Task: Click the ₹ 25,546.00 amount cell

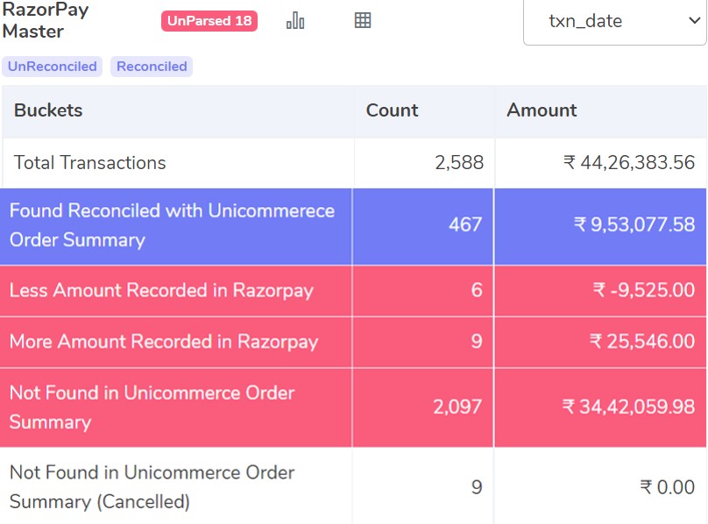Action: tap(600, 342)
